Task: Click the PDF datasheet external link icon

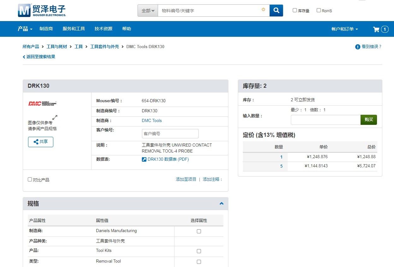Action: [144, 159]
